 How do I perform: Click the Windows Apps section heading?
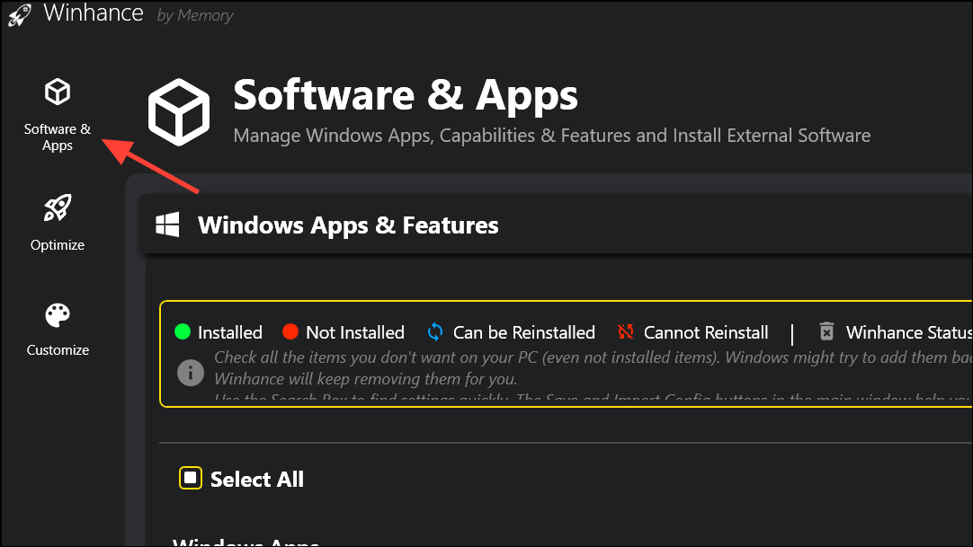pos(245,542)
